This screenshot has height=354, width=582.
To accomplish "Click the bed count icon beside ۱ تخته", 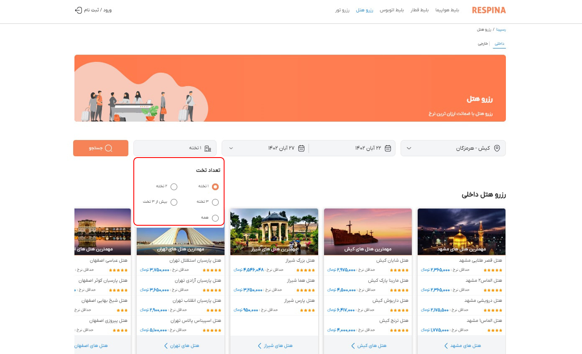I will point(208,148).
